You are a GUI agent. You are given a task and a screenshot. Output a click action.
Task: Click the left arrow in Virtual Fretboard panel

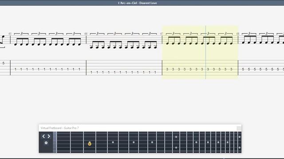tap(43, 136)
